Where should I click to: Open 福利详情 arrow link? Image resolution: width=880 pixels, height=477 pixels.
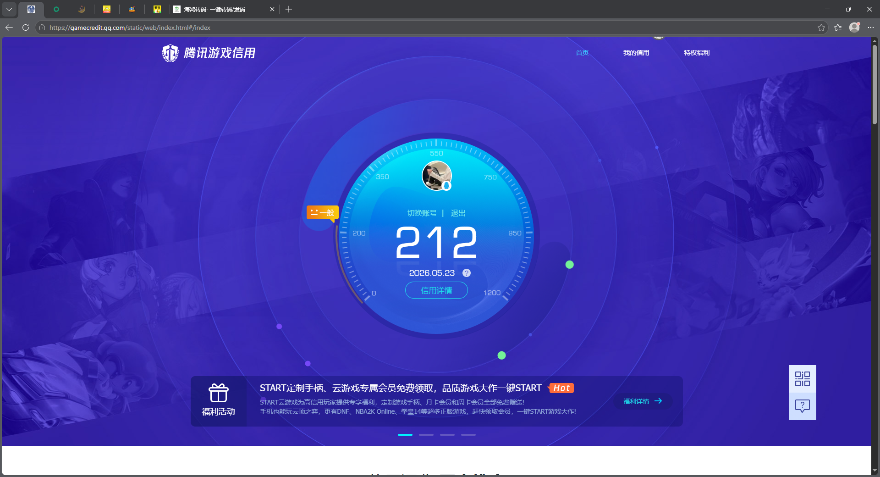pyautogui.click(x=643, y=401)
